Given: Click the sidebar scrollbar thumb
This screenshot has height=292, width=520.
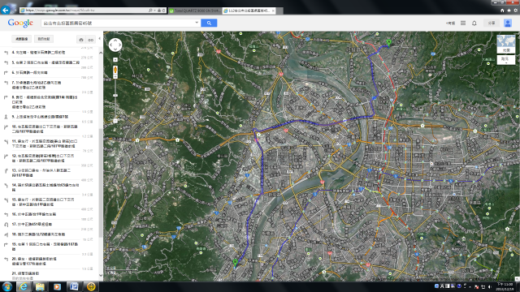Looking at the screenshot, I should click(101, 182).
